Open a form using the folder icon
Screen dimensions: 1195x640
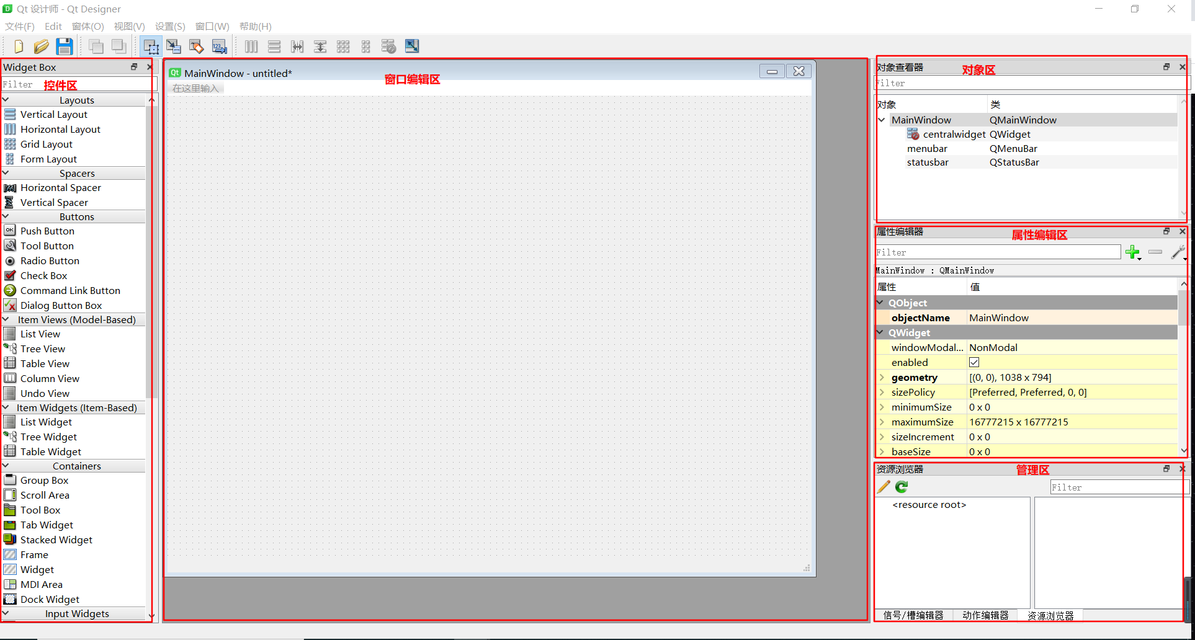tap(41, 46)
